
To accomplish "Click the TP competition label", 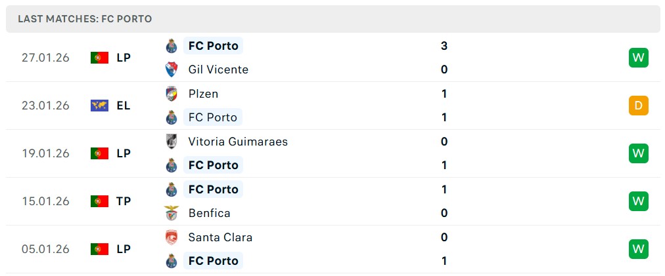I will tap(124, 201).
